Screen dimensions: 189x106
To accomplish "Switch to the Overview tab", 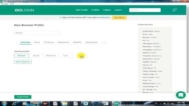I will (25, 42).
